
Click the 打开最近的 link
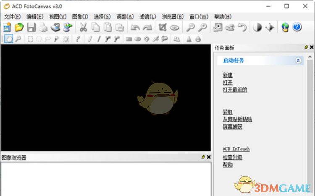pyautogui.click(x=235, y=90)
